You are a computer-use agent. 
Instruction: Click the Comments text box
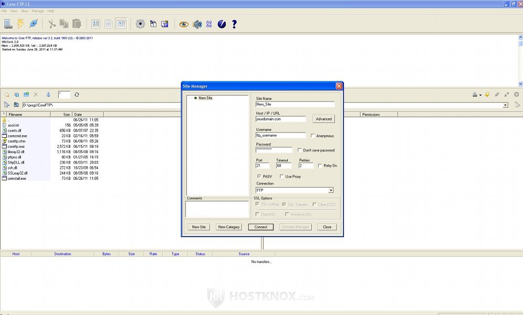(217, 209)
